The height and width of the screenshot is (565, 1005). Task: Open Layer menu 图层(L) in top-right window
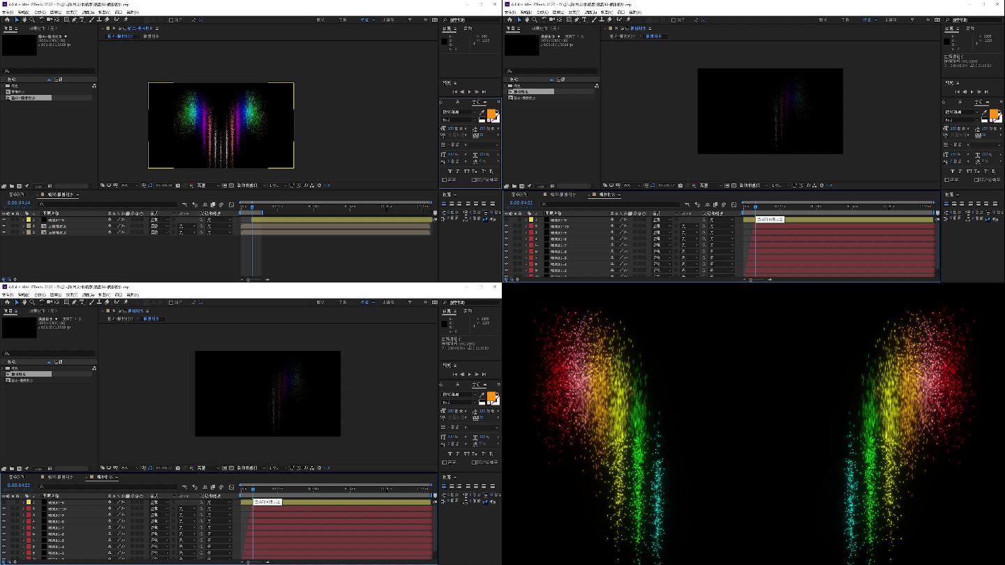point(558,12)
